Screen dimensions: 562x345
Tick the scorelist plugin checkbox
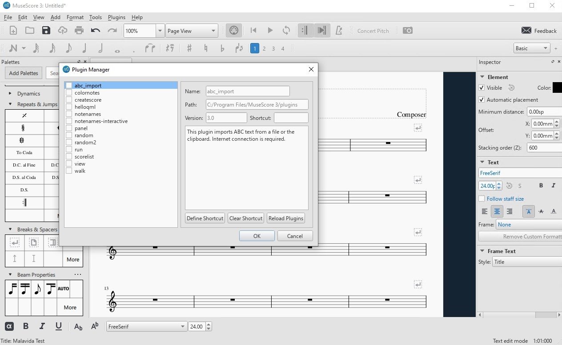coord(69,157)
